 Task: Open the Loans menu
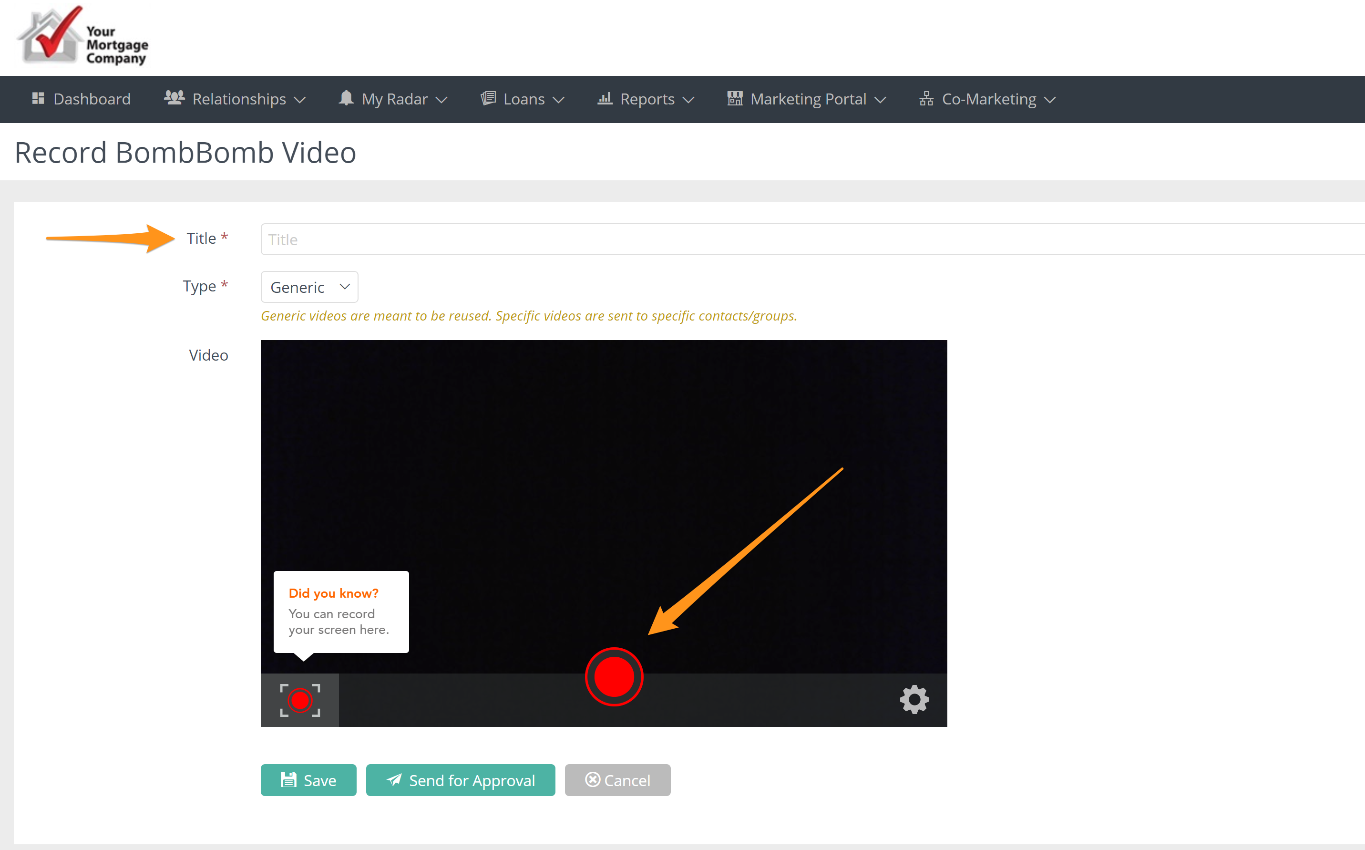(x=523, y=99)
